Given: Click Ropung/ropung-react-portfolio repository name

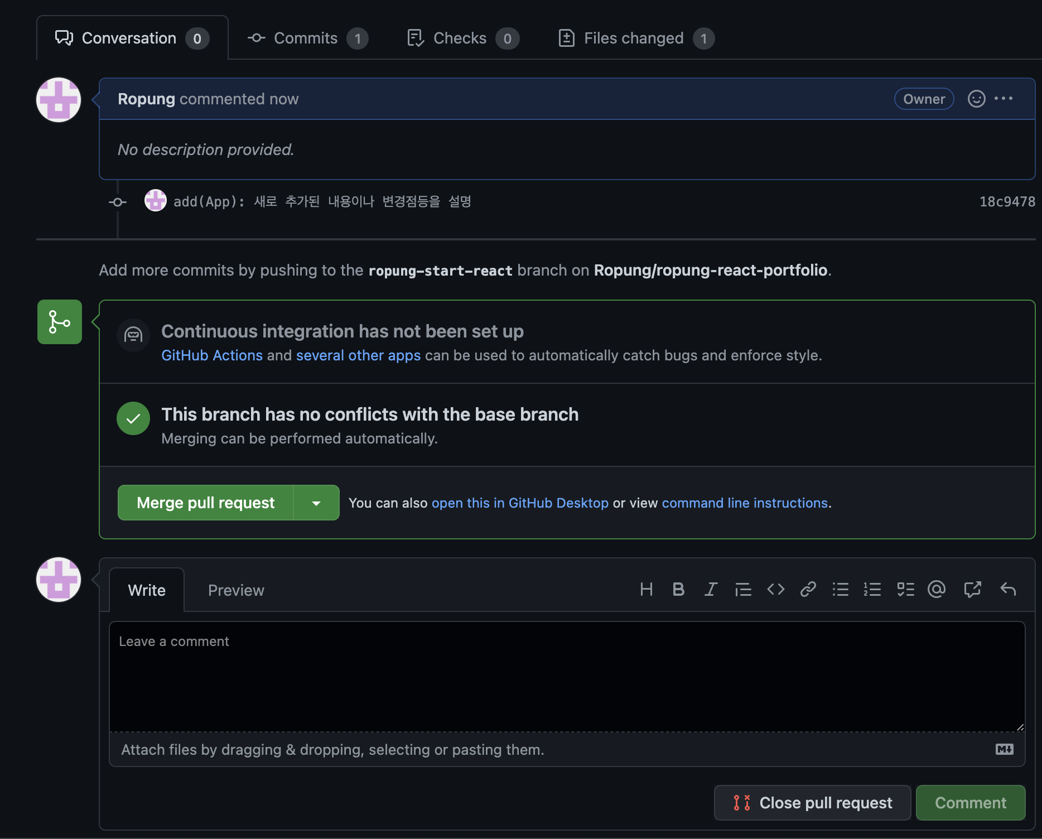Looking at the screenshot, I should (710, 270).
